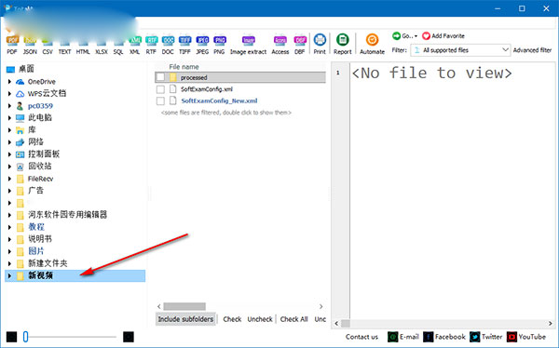
Task: Click the Uncheck button
Action: click(260, 319)
